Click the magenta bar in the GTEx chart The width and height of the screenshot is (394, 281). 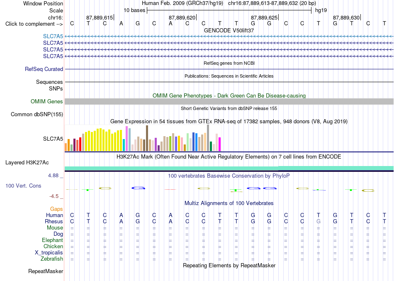(x=220, y=144)
